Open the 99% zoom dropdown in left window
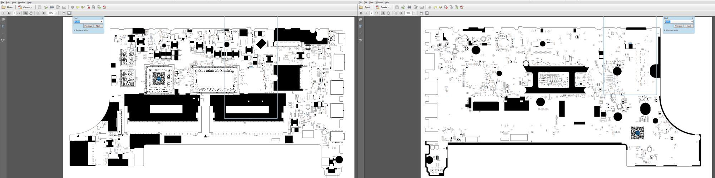 click(x=56, y=13)
